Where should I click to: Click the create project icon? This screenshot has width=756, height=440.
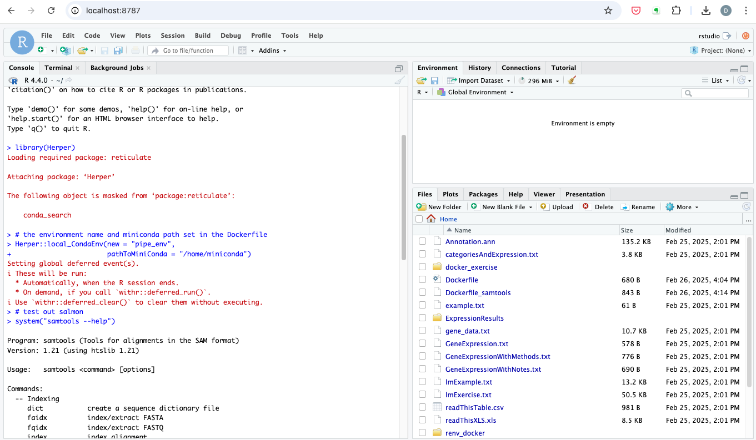coord(65,50)
